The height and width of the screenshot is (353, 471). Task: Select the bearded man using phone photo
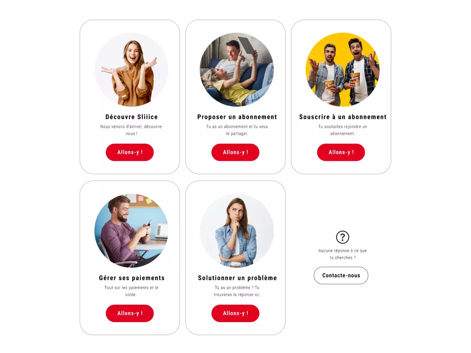[131, 231]
